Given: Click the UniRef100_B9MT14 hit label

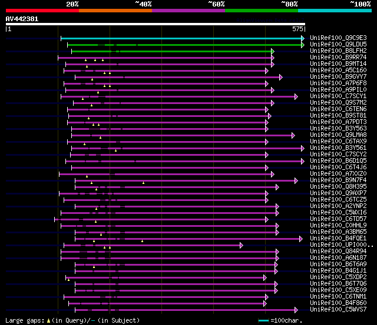Looking at the screenshot, I should click(338, 64).
